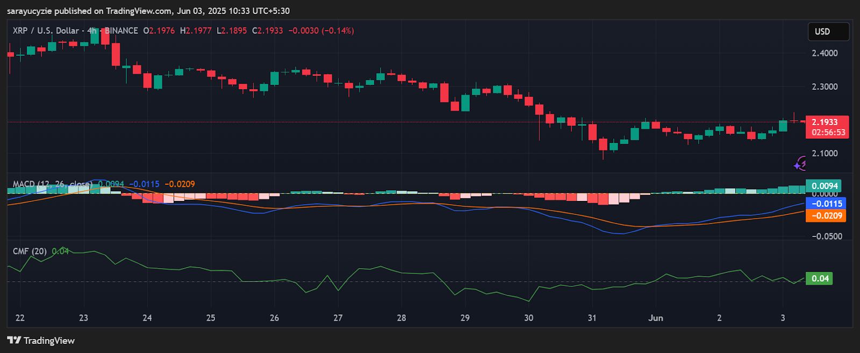Screen dimensions: 860x353
Task: Click the BINANCE exchange label
Action: coord(121,31)
